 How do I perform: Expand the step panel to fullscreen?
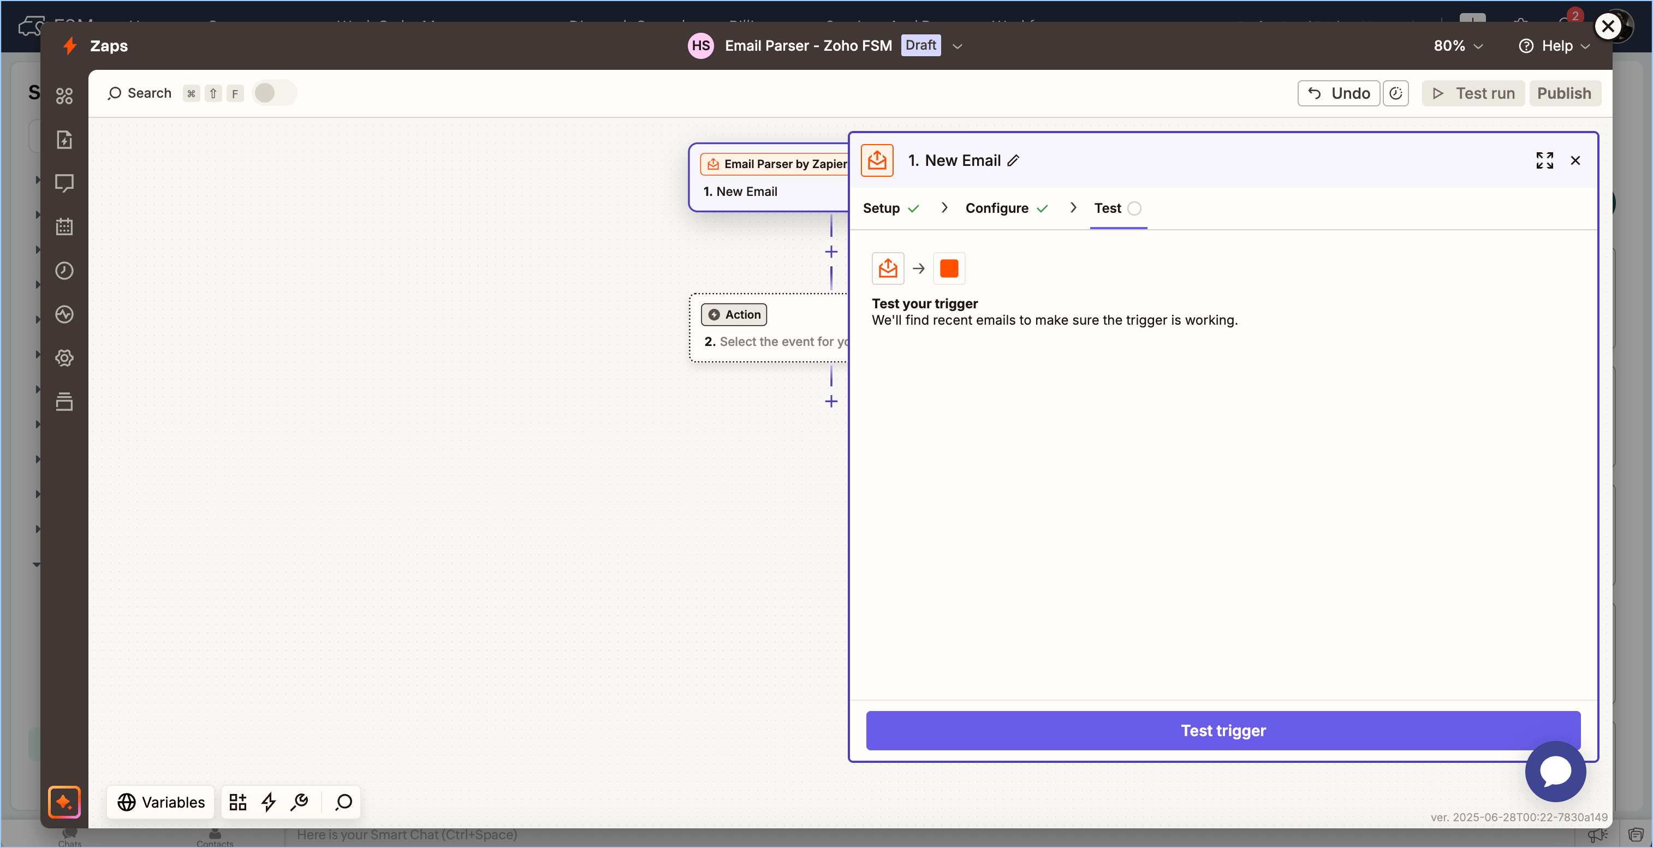[1544, 160]
